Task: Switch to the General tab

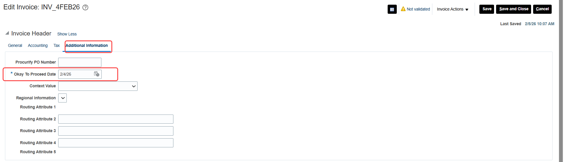Action: tap(15, 45)
